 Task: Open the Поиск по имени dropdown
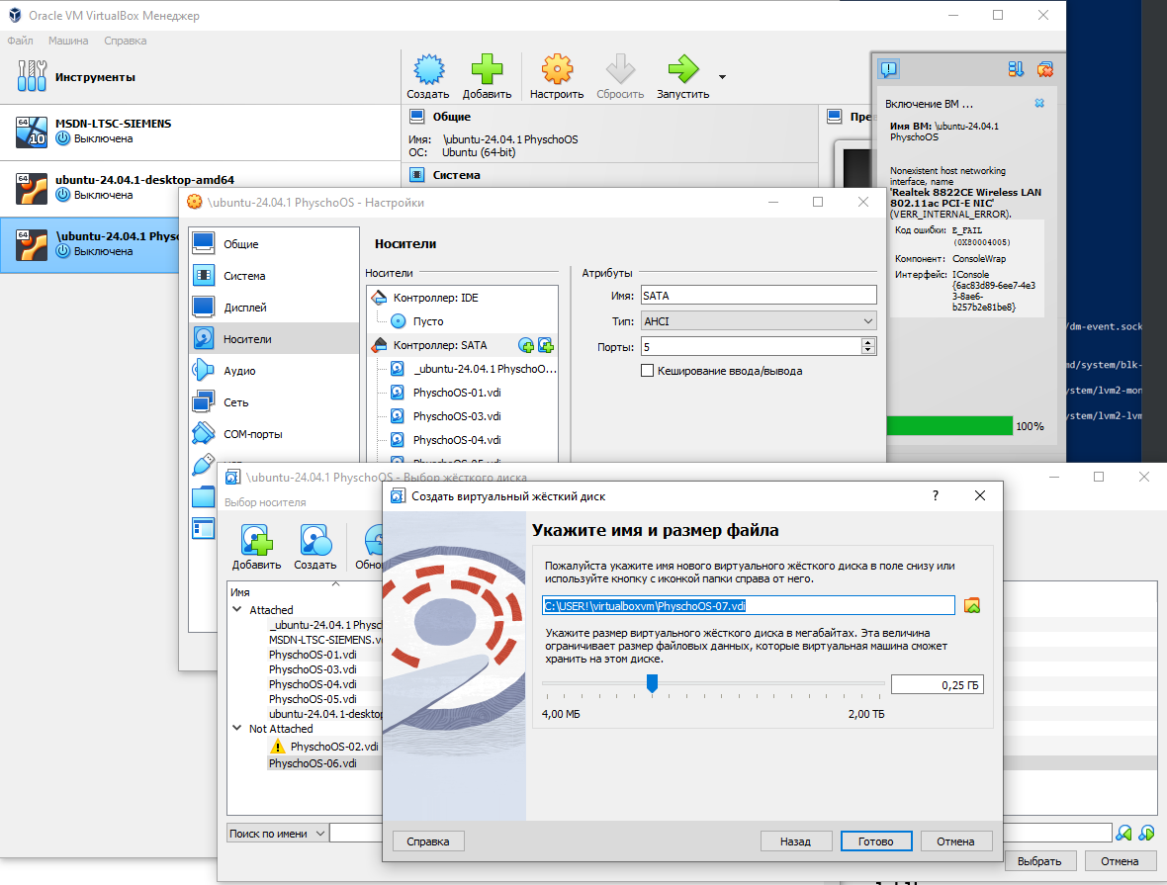pyautogui.click(x=277, y=834)
